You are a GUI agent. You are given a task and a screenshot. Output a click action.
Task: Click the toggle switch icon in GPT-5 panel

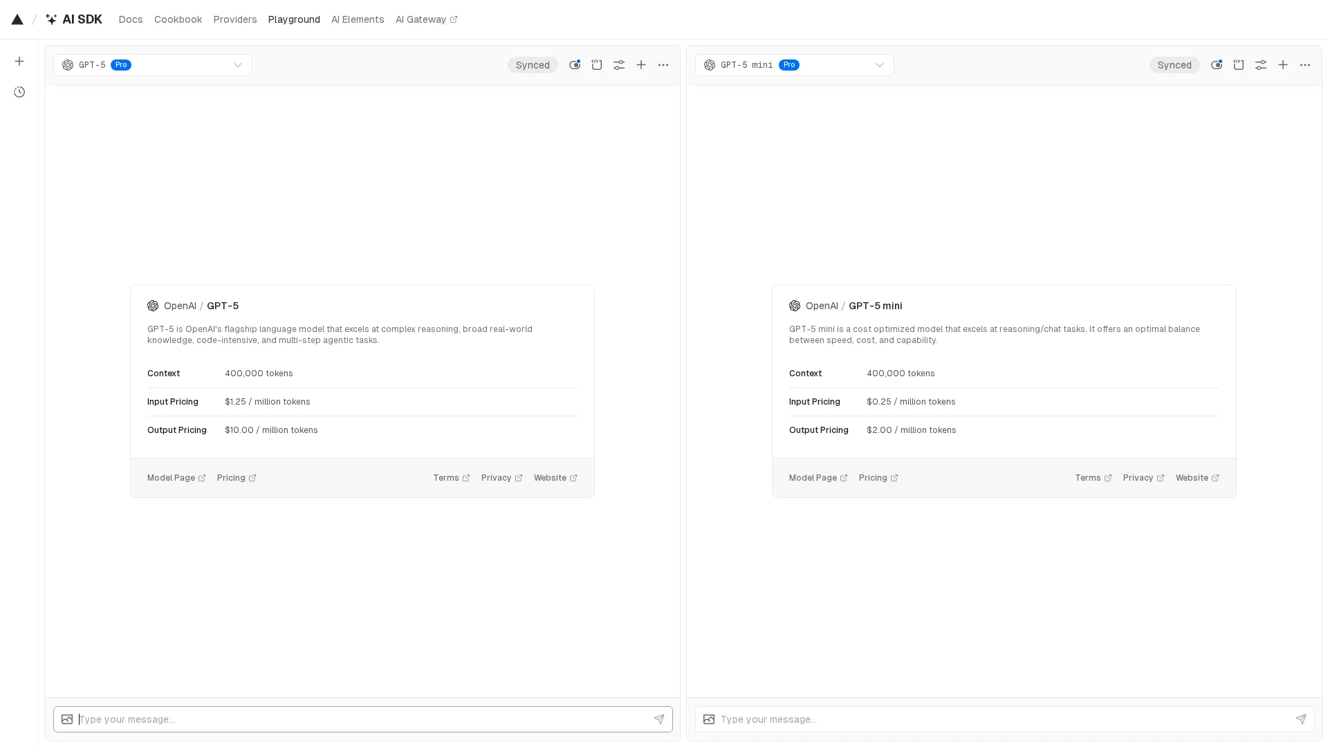point(574,65)
